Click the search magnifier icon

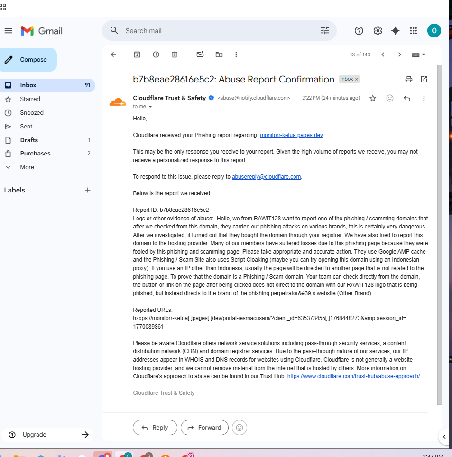[114, 31]
